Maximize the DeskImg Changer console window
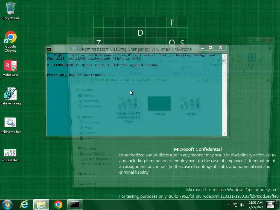Screen dimensions: 280x210 point(210,48)
